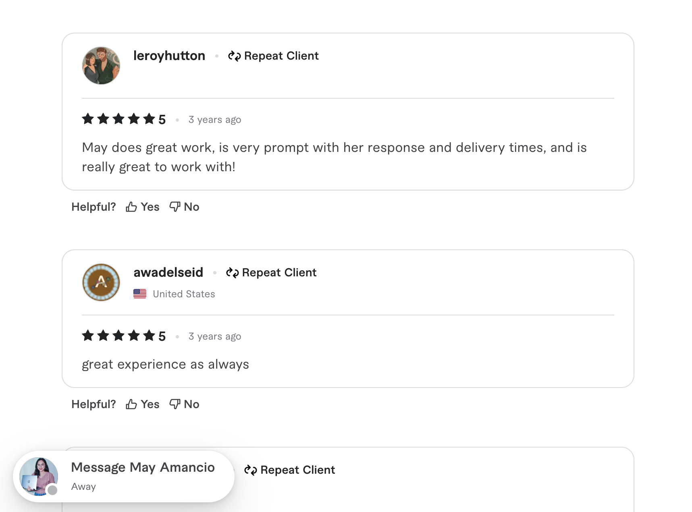Screen dimensions: 692x512
Task: Click the five-star rating in awadelseid's review
Action: coord(118,336)
